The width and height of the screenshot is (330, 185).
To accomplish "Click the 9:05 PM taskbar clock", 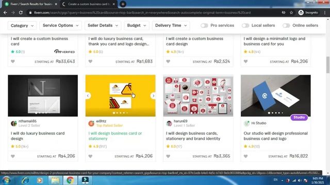I will tap(318, 178).
